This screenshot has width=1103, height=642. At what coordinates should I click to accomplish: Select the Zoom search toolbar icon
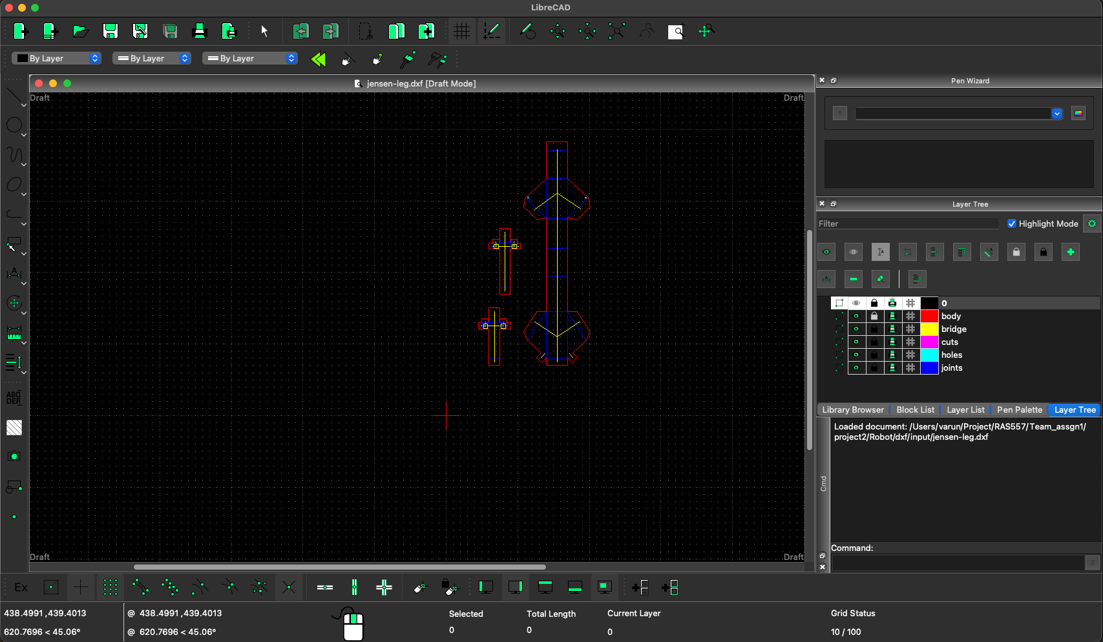tap(676, 31)
